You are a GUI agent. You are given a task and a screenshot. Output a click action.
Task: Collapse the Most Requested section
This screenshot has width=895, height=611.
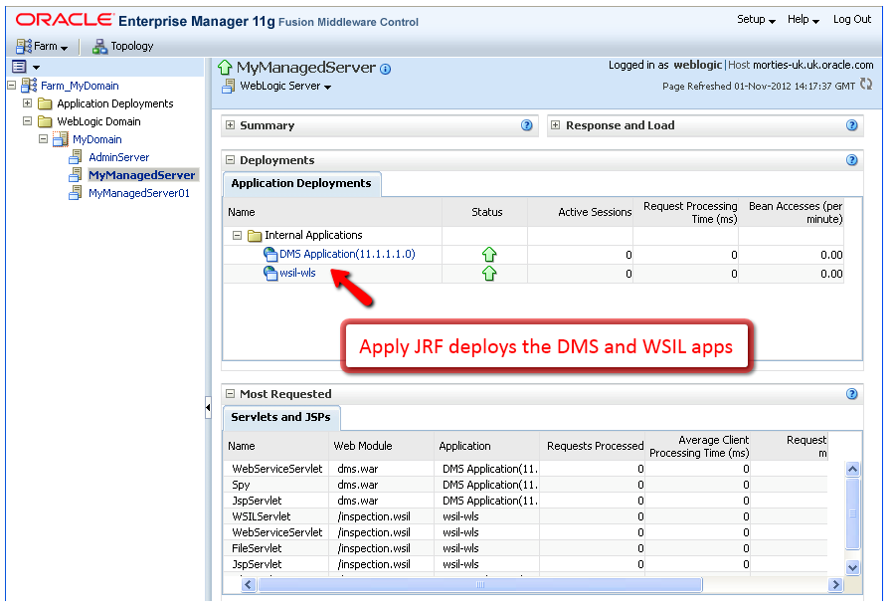(230, 393)
